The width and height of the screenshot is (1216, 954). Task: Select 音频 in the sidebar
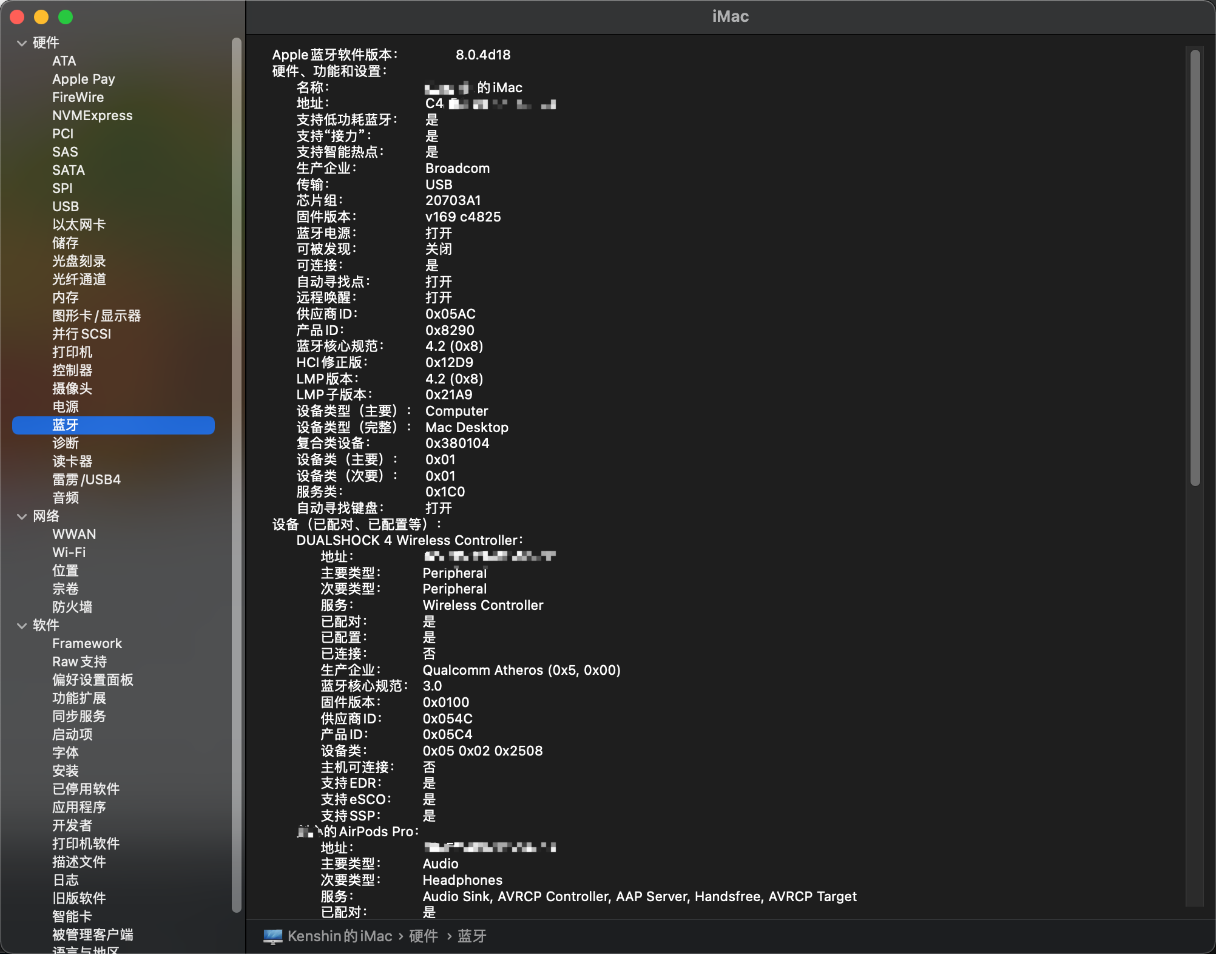66,498
